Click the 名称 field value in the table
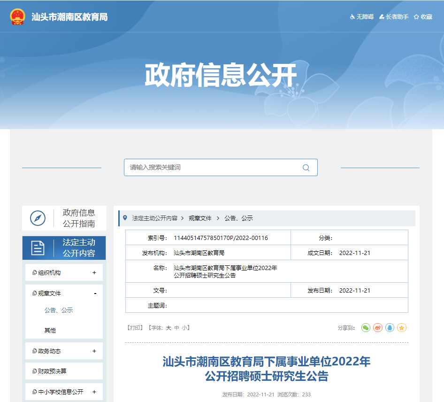This screenshot has width=444, height=402. tap(225, 272)
